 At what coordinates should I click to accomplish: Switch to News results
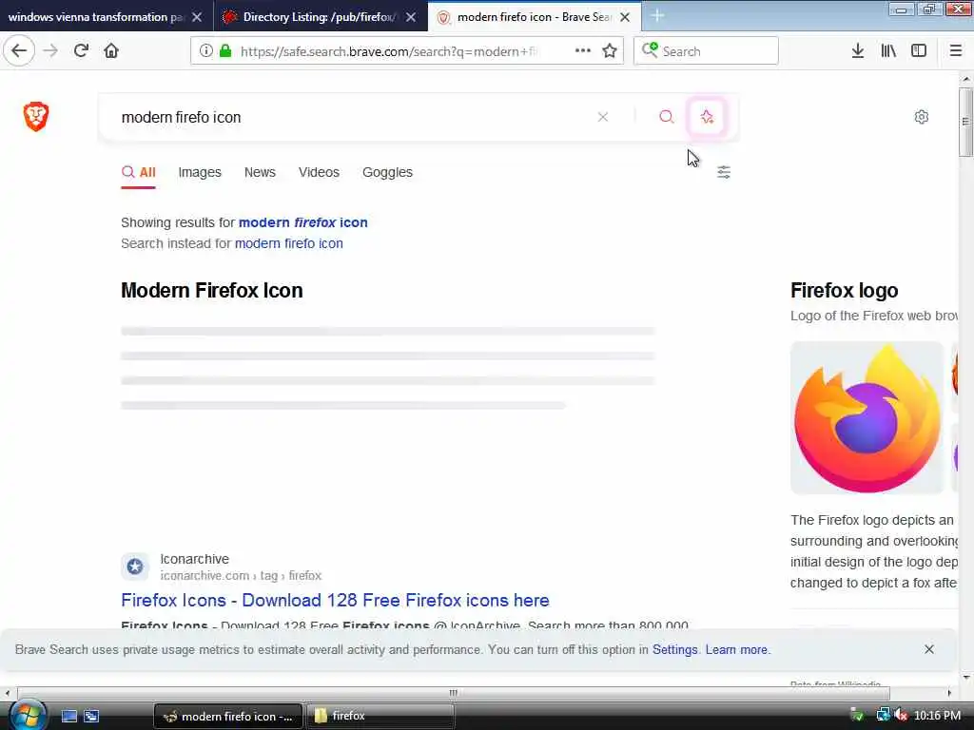pos(260,172)
